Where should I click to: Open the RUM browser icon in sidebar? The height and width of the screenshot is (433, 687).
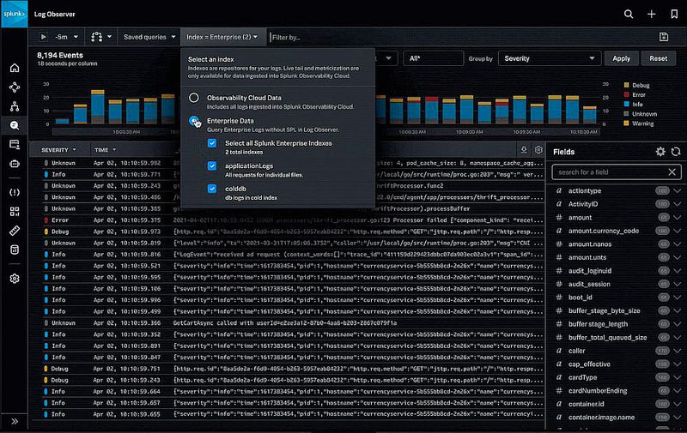coord(15,145)
